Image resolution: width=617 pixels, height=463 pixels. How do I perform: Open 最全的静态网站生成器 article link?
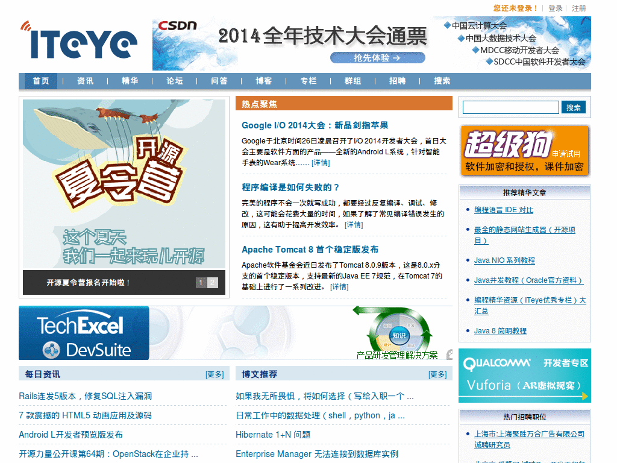525,235
